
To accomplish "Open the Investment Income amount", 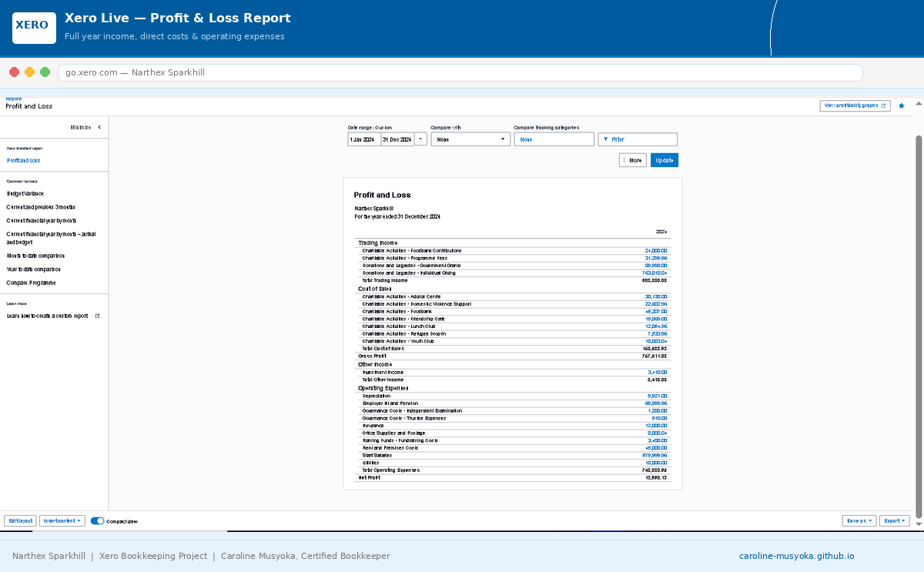I will tap(658, 372).
